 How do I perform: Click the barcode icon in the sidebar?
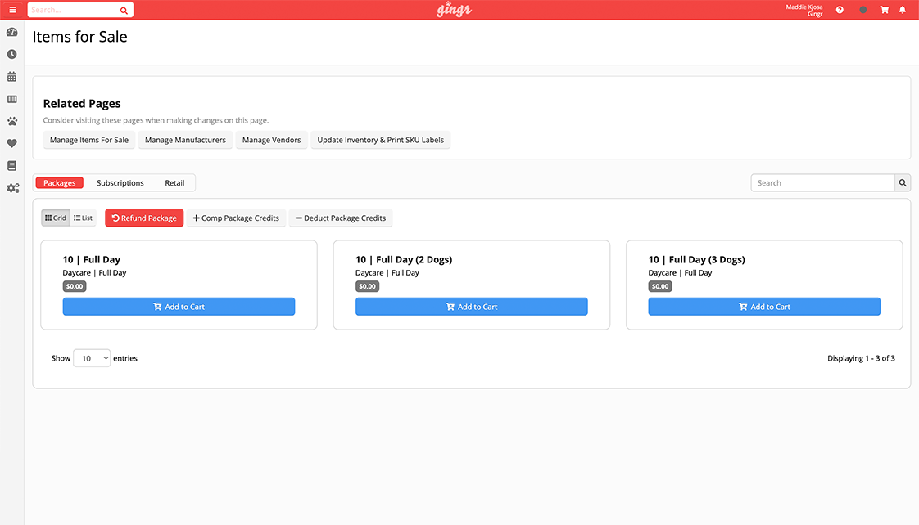pyautogui.click(x=12, y=98)
